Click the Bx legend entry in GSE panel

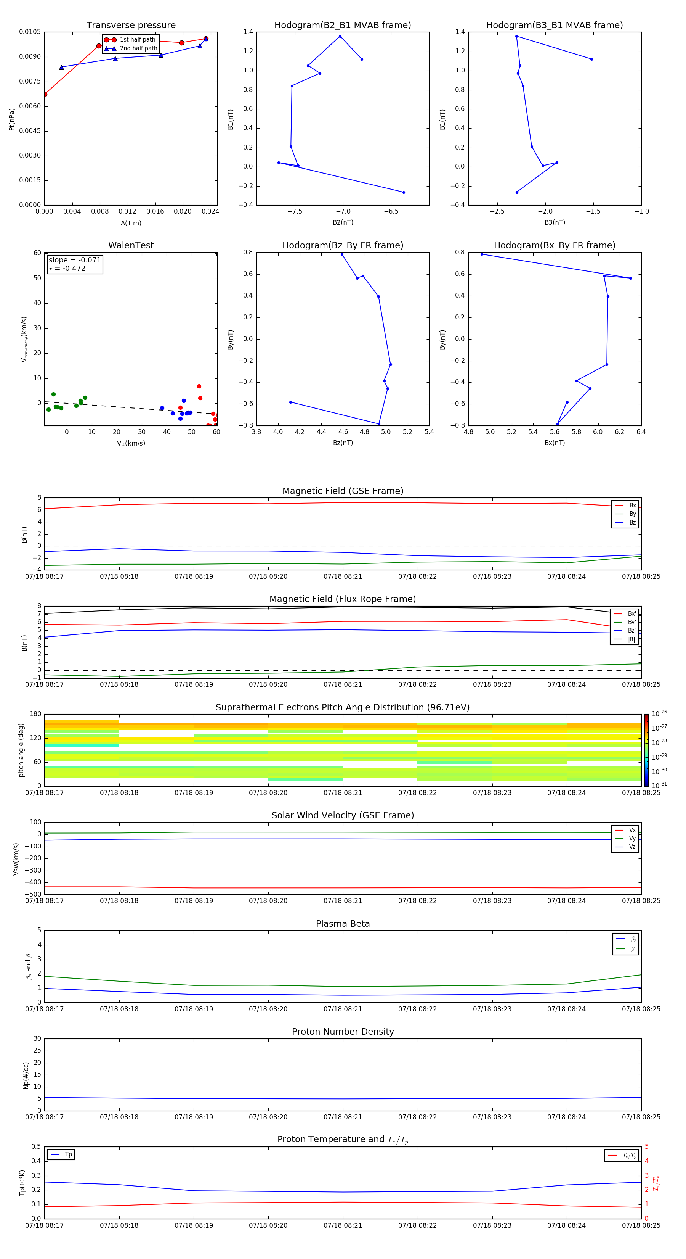tap(626, 506)
